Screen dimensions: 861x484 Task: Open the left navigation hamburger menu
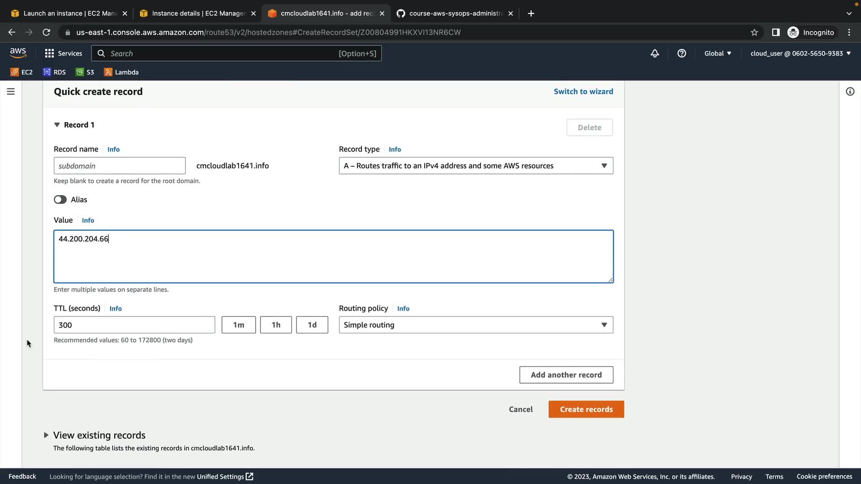click(x=11, y=91)
